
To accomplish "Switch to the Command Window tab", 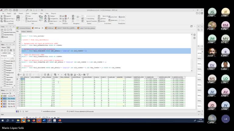I will point(24,28).
